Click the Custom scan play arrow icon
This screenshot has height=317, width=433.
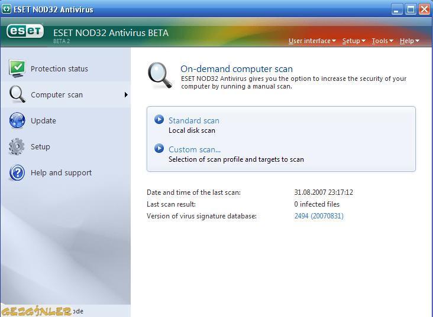(159, 148)
